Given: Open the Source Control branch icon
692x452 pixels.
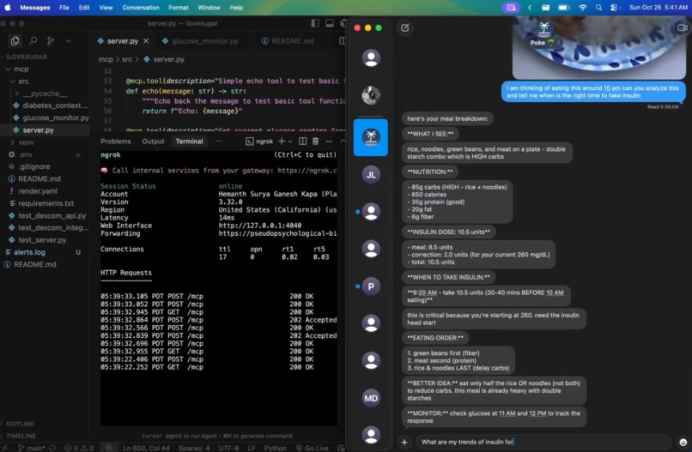Looking at the screenshot, I should pos(51,41).
